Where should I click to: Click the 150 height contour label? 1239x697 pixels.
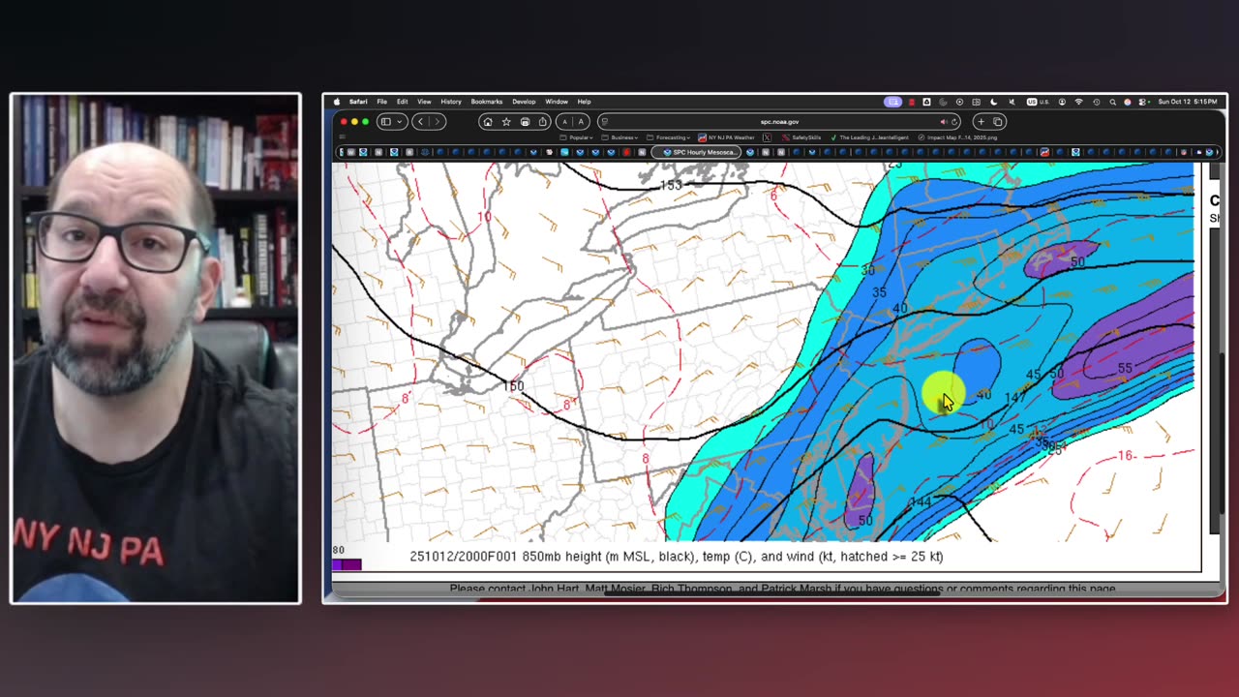(x=513, y=386)
